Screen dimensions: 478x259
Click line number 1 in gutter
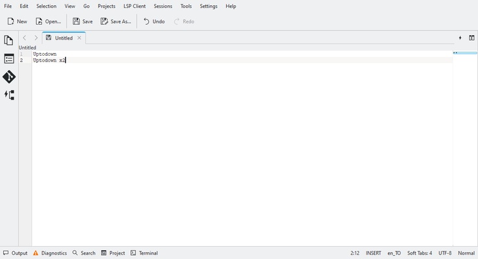coord(21,54)
